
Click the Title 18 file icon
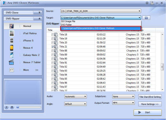tap(56, 35)
